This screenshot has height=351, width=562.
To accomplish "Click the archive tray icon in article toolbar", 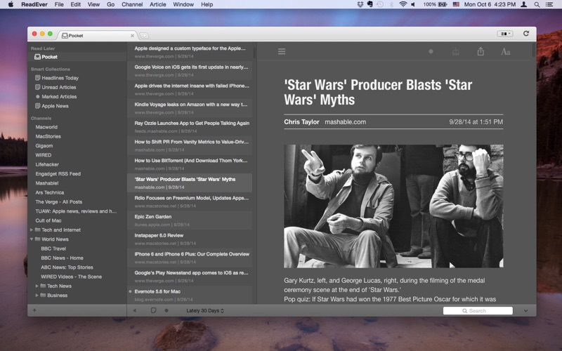I will pyautogui.click(x=456, y=51).
